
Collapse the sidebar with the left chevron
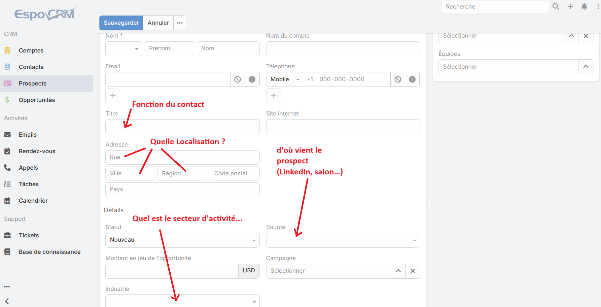pos(7,301)
